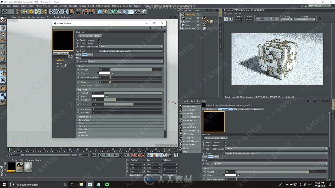Toggle Render preview checkbox in Material Editor
The image size is (335, 188).
click(99, 40)
